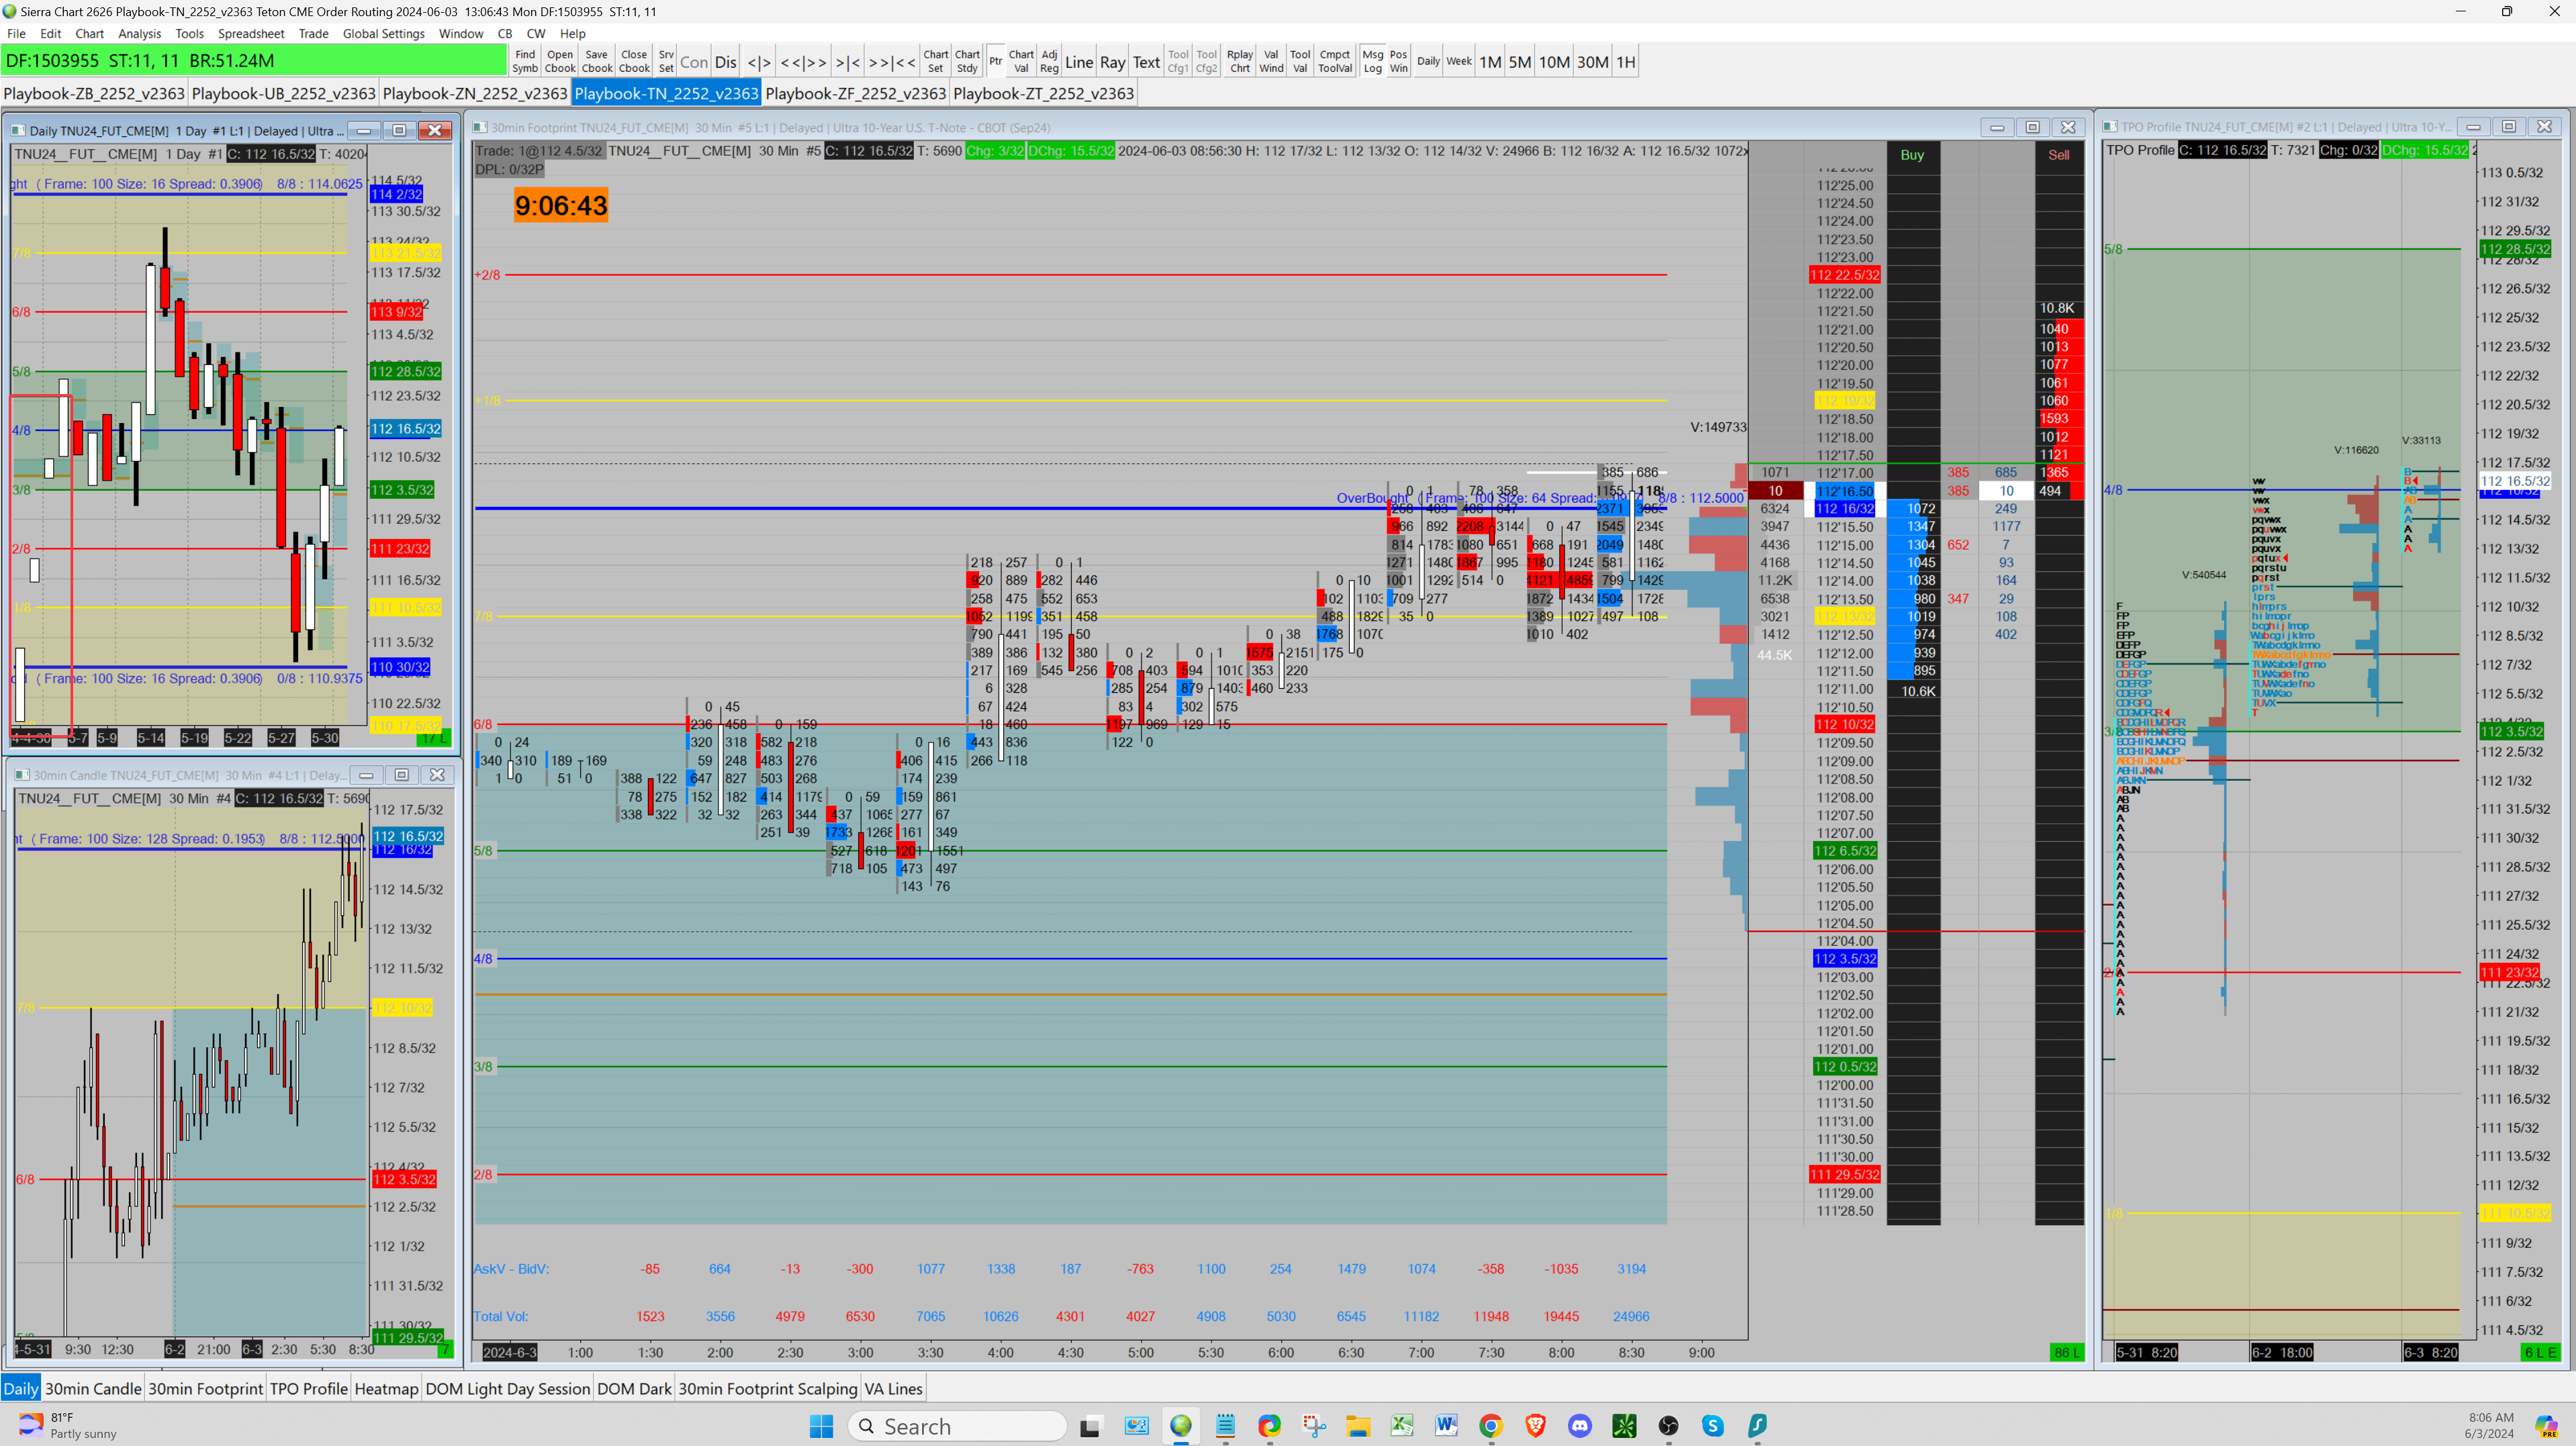Viewport: 2576px width, 1446px height.
Task: Click the Windows taskbar Search box
Action: [x=957, y=1426]
